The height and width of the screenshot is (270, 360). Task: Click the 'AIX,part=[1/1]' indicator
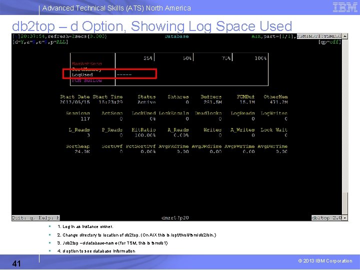(x=273, y=36)
